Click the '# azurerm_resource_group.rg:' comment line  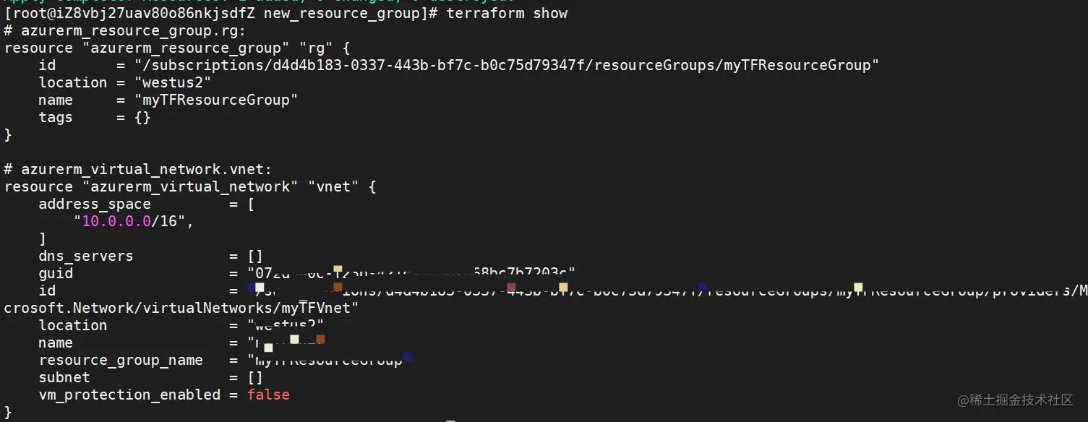coord(125,30)
